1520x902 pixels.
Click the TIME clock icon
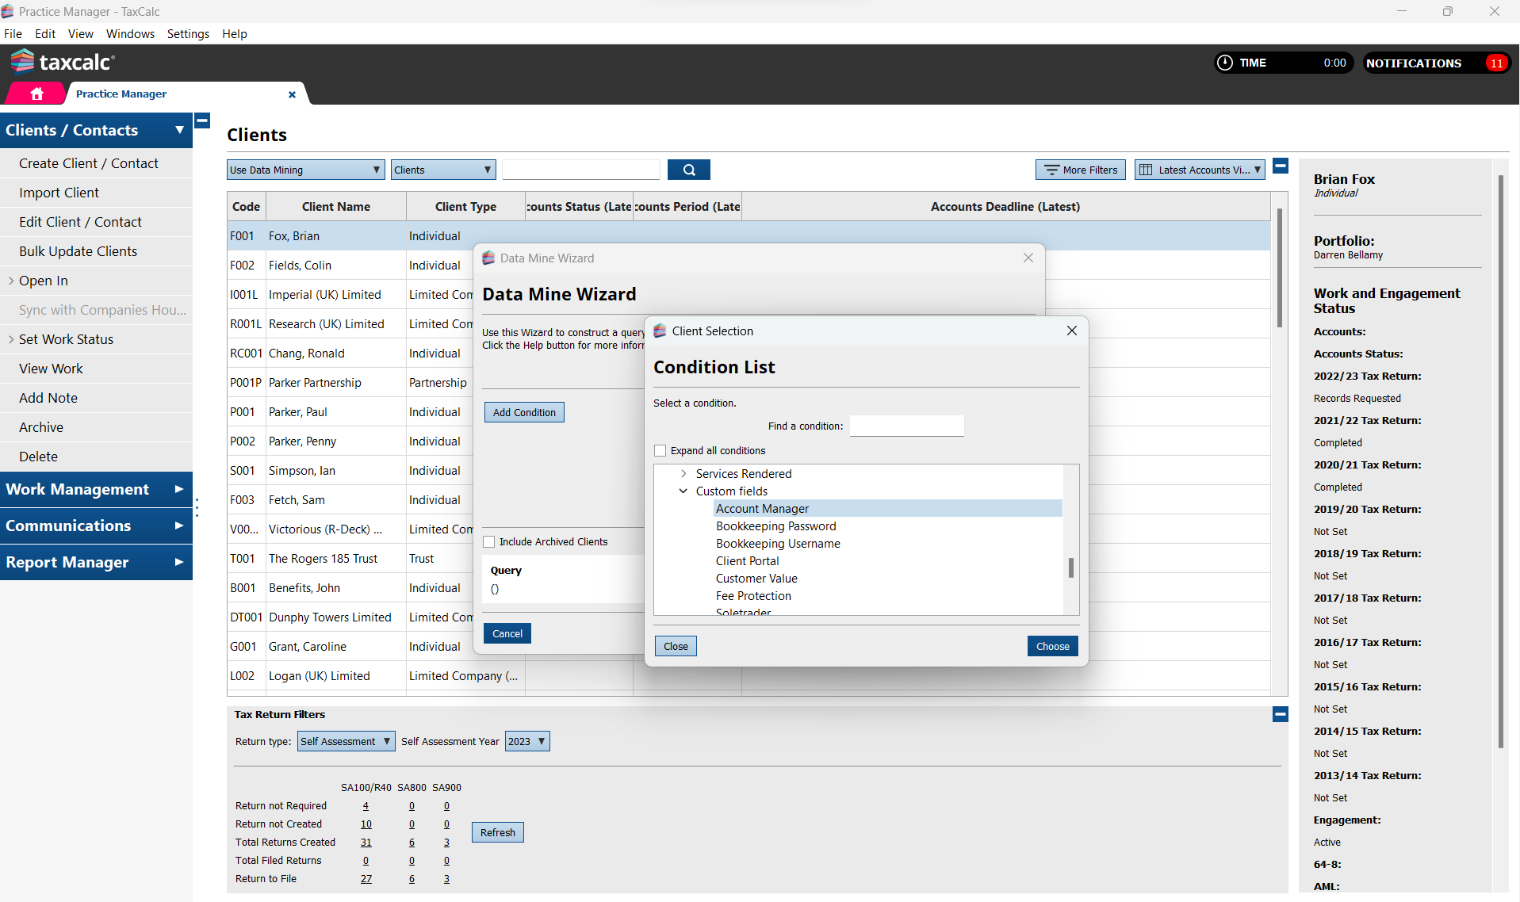pyautogui.click(x=1225, y=63)
